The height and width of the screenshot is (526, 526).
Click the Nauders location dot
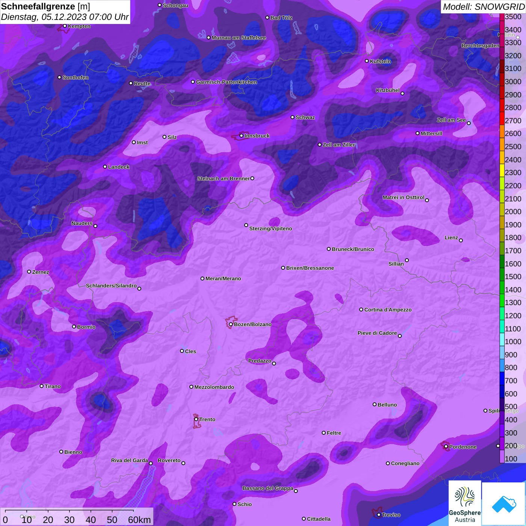point(95,226)
